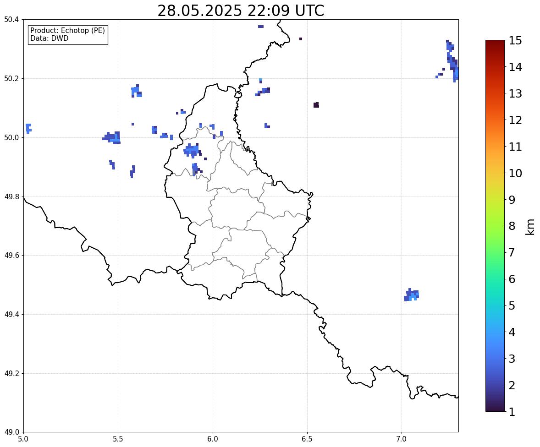Click the vertical echotop color scale bar

(495, 226)
